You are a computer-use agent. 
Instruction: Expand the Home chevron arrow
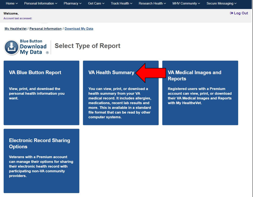point(17,4)
